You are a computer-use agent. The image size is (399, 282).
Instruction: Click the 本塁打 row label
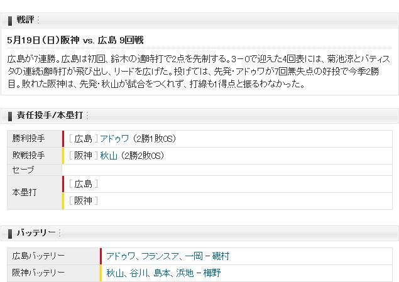pyautogui.click(x=24, y=192)
